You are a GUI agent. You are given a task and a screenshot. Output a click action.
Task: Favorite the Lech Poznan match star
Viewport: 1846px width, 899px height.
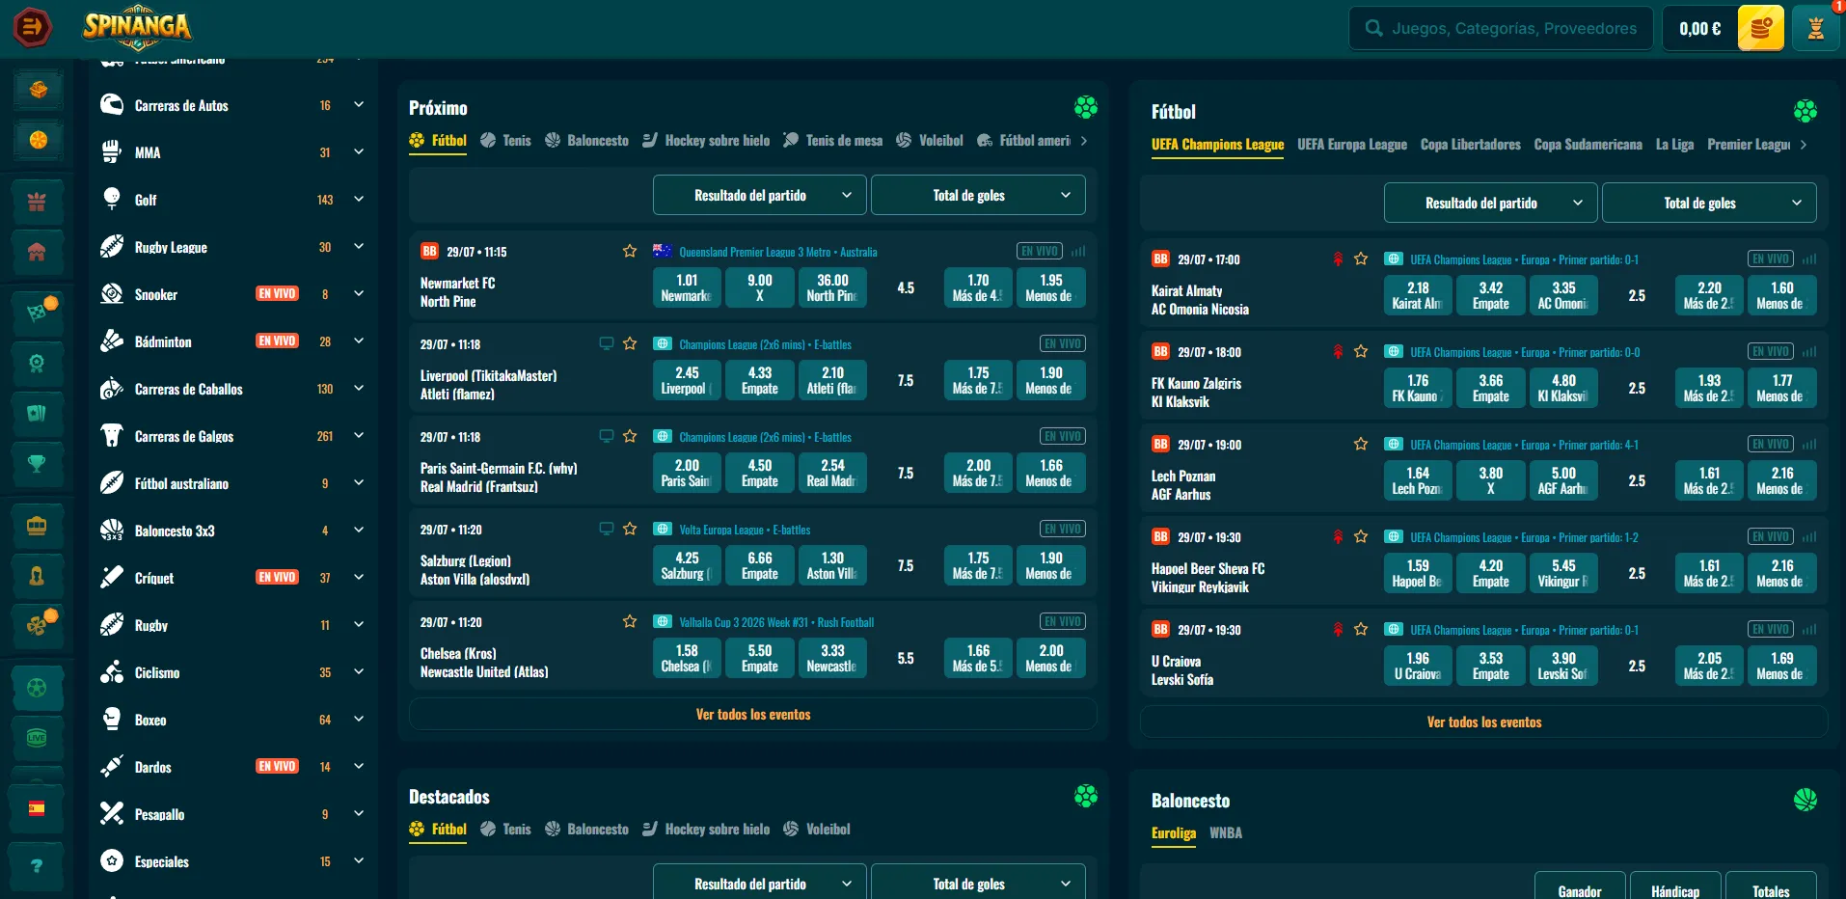1361,444
